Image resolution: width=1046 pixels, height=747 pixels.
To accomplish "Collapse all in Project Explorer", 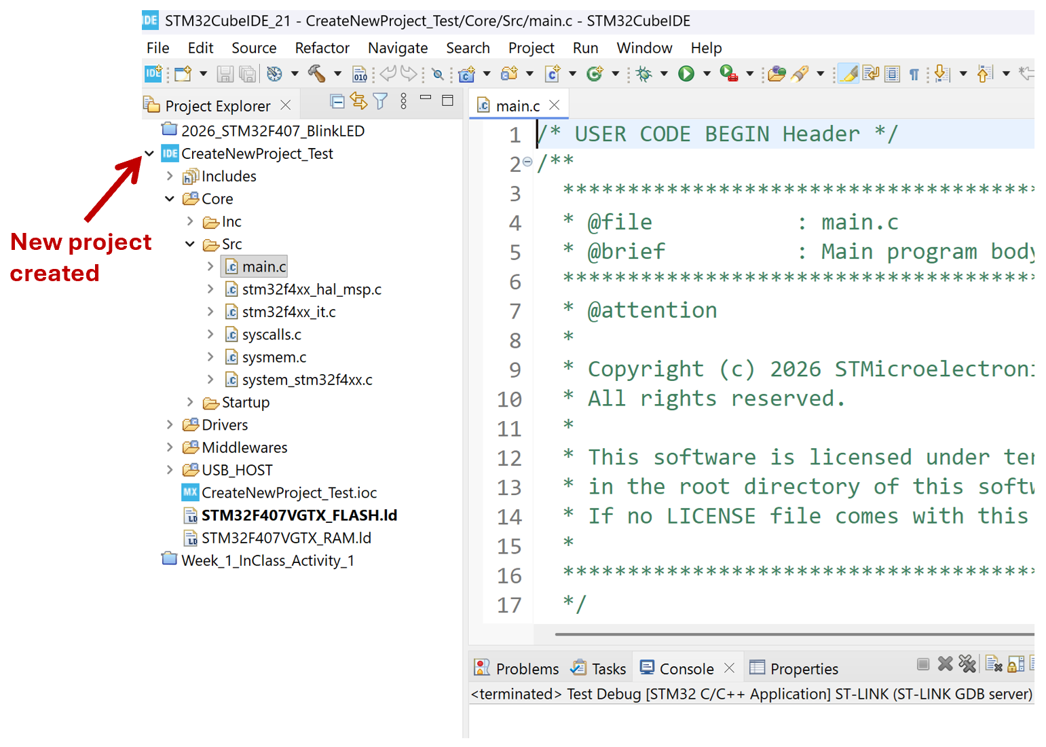I will 337,102.
